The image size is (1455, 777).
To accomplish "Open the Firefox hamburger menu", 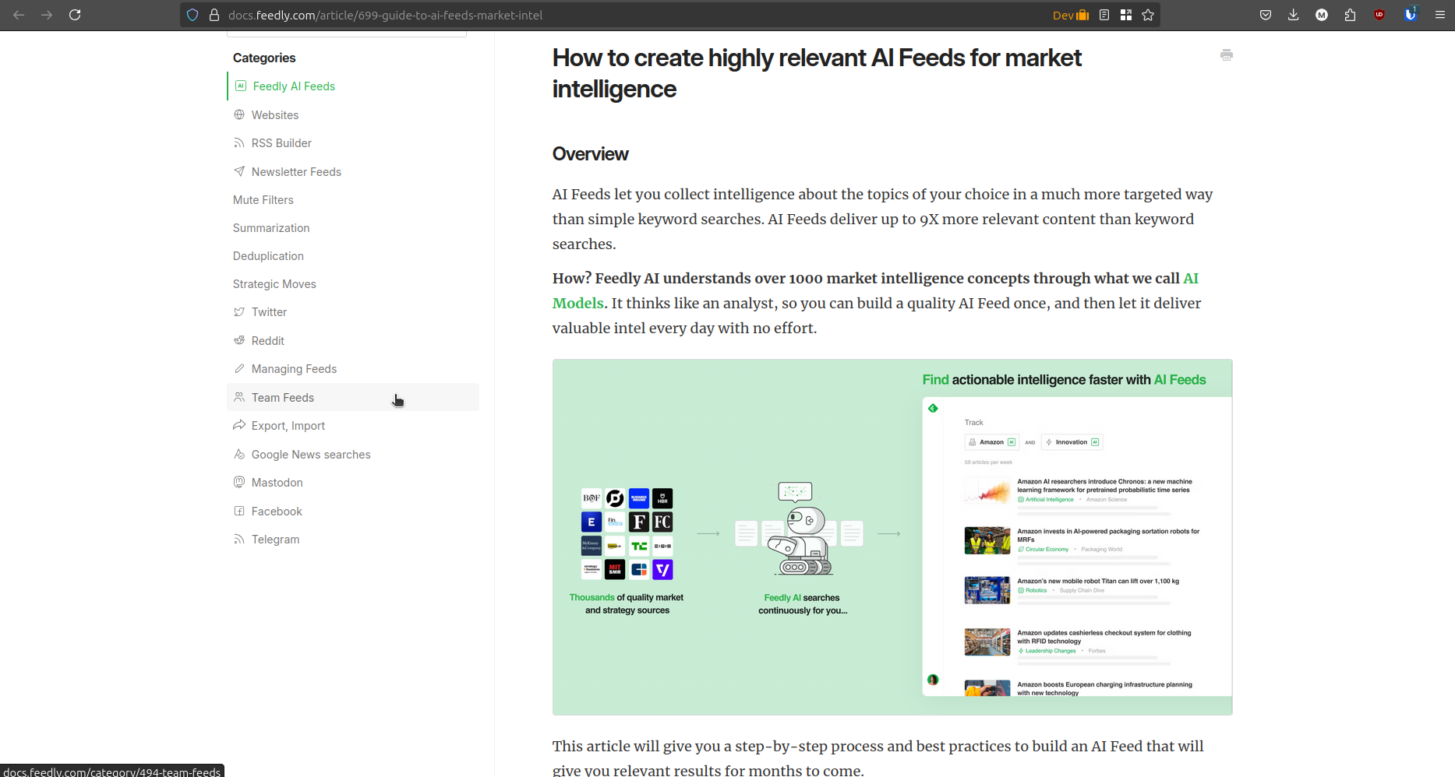I will [x=1439, y=15].
